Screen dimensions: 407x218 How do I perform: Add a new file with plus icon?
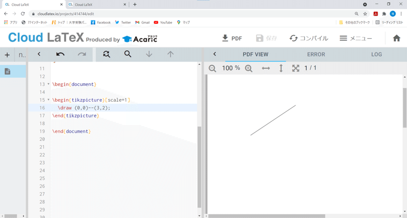(7, 55)
